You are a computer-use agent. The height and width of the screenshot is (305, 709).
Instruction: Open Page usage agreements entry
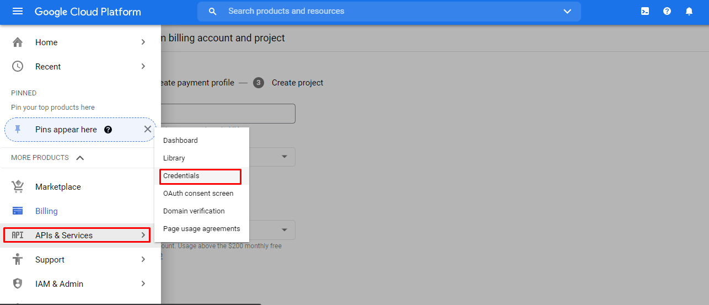[x=202, y=229]
